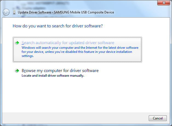
Task: Click green arrow beside Search automatically option
Action: click(17, 43)
